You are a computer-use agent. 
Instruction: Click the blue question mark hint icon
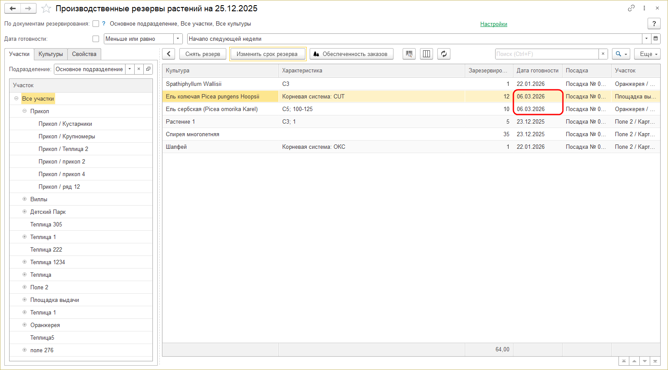pos(104,24)
